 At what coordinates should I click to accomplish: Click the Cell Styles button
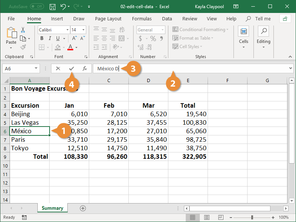click(x=189, y=47)
